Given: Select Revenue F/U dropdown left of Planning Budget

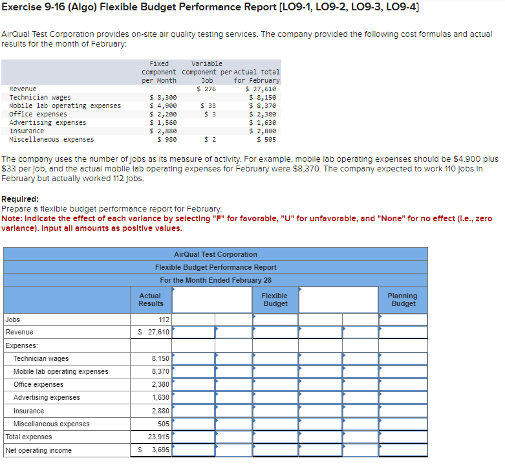Looking at the screenshot, I should click(360, 332).
